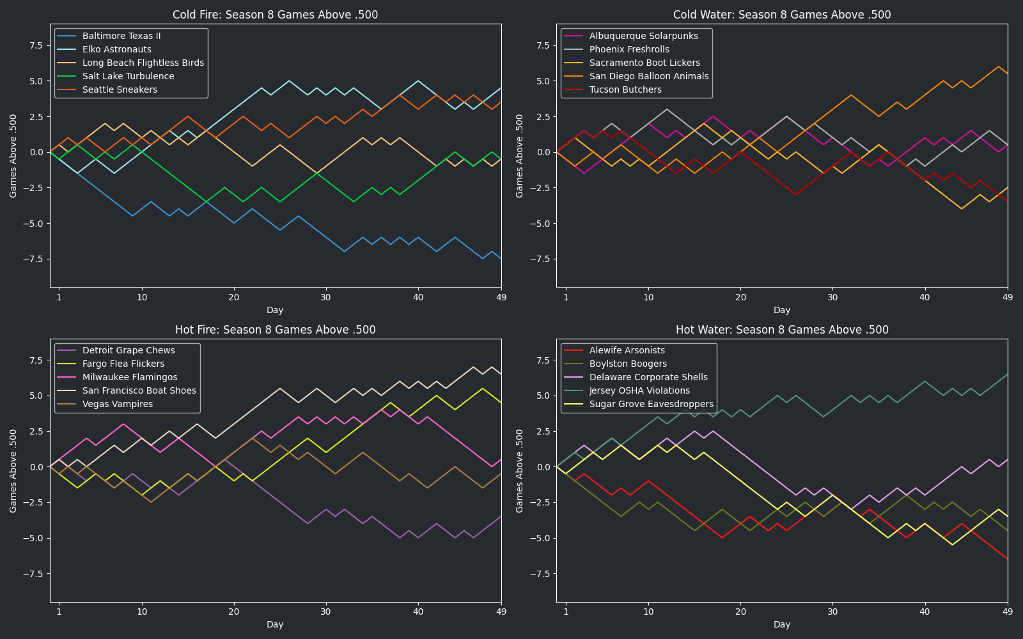Screen dimensions: 1023x639
Task: Click the Sugar Grove Eavesdroppers legend label
Action: 651,404
